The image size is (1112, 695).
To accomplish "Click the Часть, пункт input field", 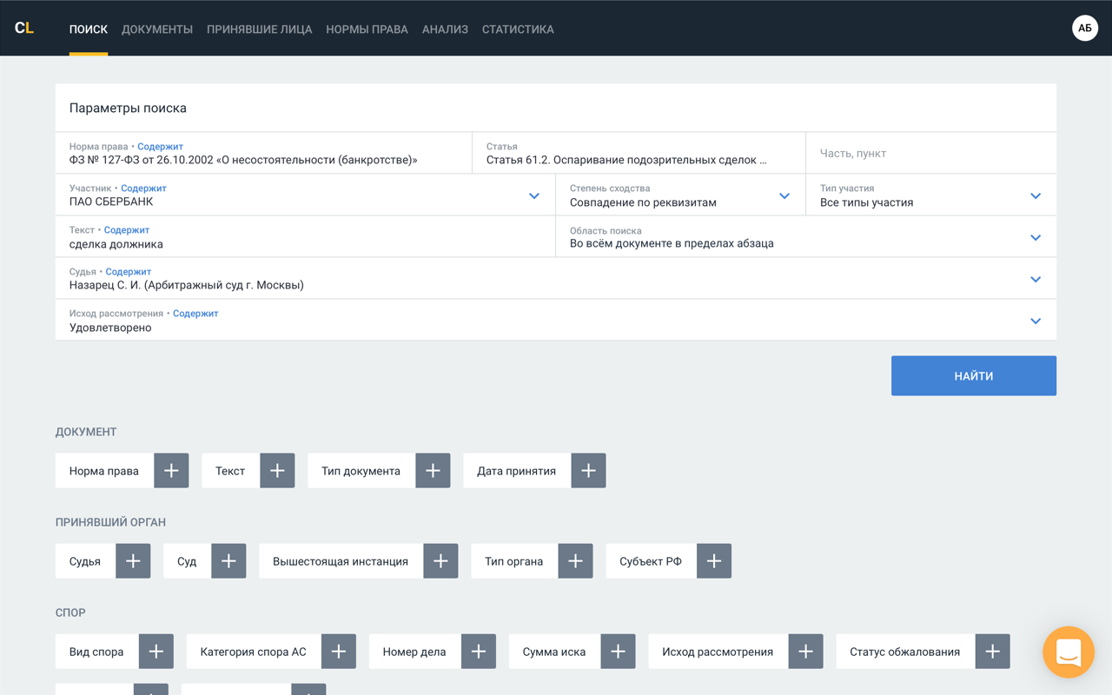I will coord(930,154).
